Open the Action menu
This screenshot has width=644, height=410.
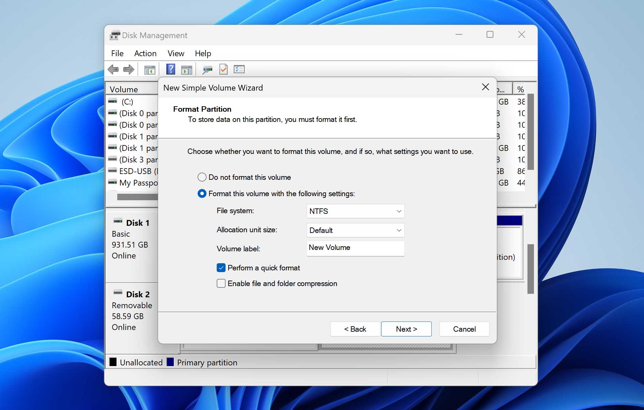coord(145,53)
